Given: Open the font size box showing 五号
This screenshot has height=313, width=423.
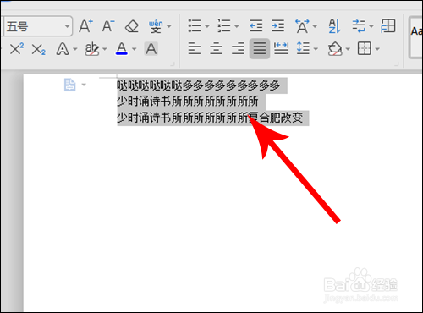Looking at the screenshot, I should pos(38,26).
